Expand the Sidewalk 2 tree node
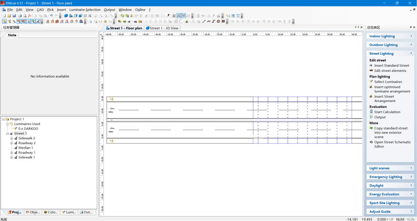 pyautogui.click(x=12, y=138)
